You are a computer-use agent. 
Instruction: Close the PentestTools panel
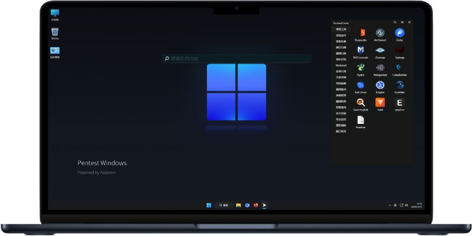click(x=409, y=22)
